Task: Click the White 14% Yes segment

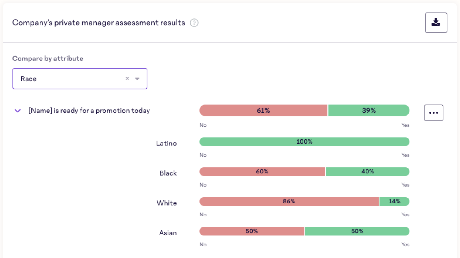Action: [394, 201]
